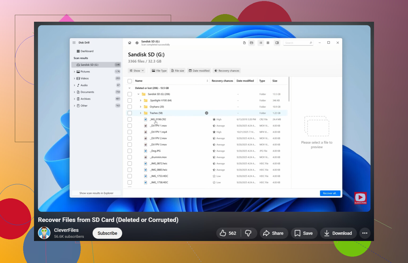Sort by the Recovery chances column header
408x263 pixels.
(x=222, y=81)
